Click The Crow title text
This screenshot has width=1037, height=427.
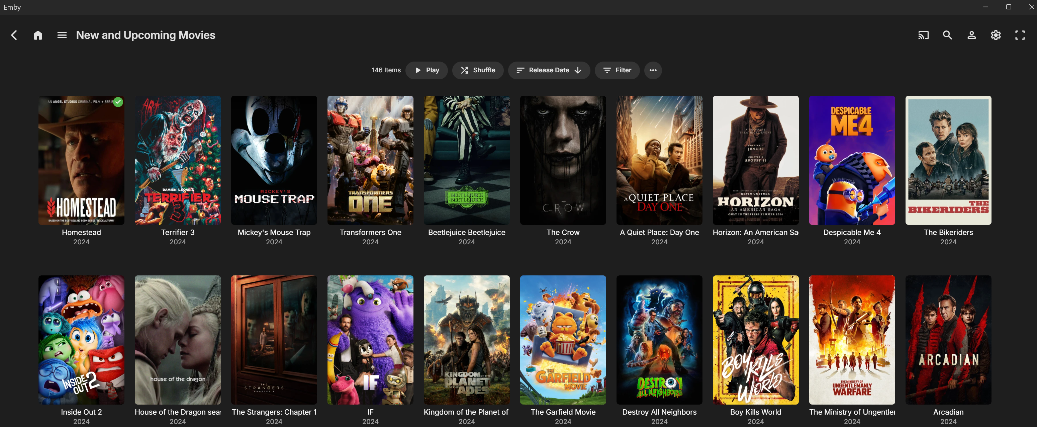coord(563,233)
